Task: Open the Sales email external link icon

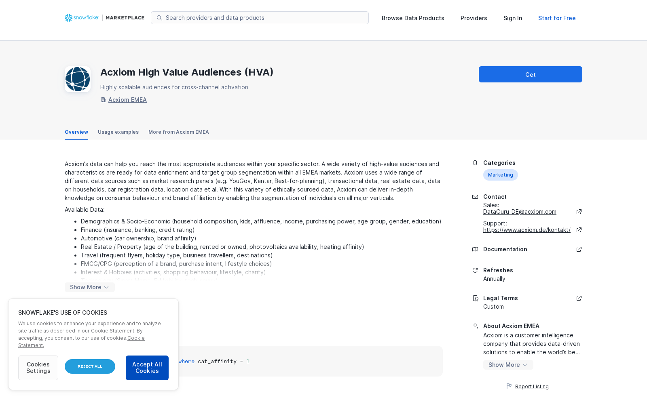Action: 579,212
